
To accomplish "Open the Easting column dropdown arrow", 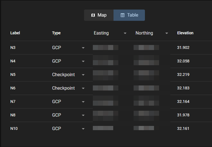I will [x=125, y=33].
